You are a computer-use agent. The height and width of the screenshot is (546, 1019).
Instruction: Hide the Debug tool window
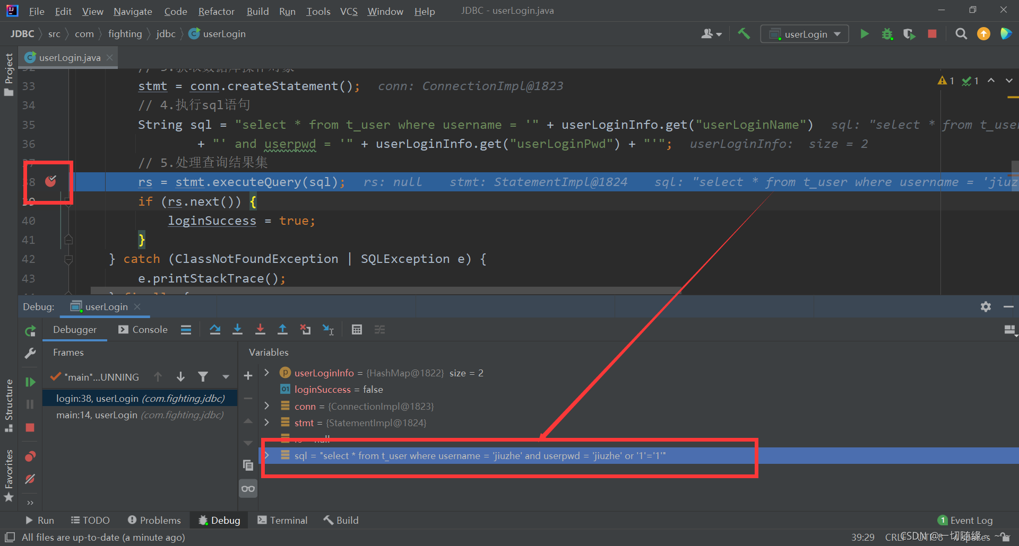(1008, 307)
